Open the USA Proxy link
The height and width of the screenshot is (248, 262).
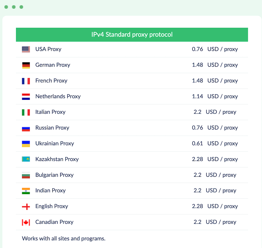[x=48, y=49]
